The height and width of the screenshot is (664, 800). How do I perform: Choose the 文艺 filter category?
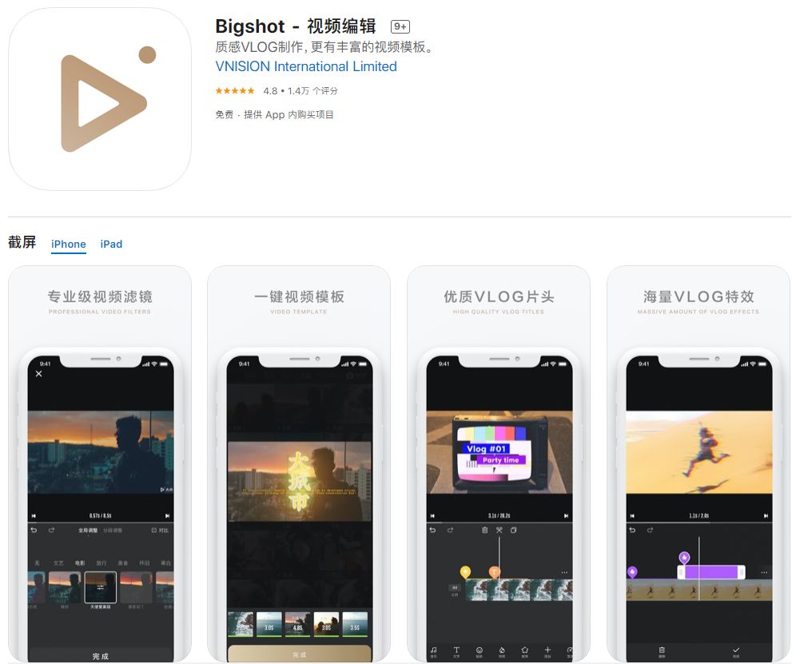58,563
